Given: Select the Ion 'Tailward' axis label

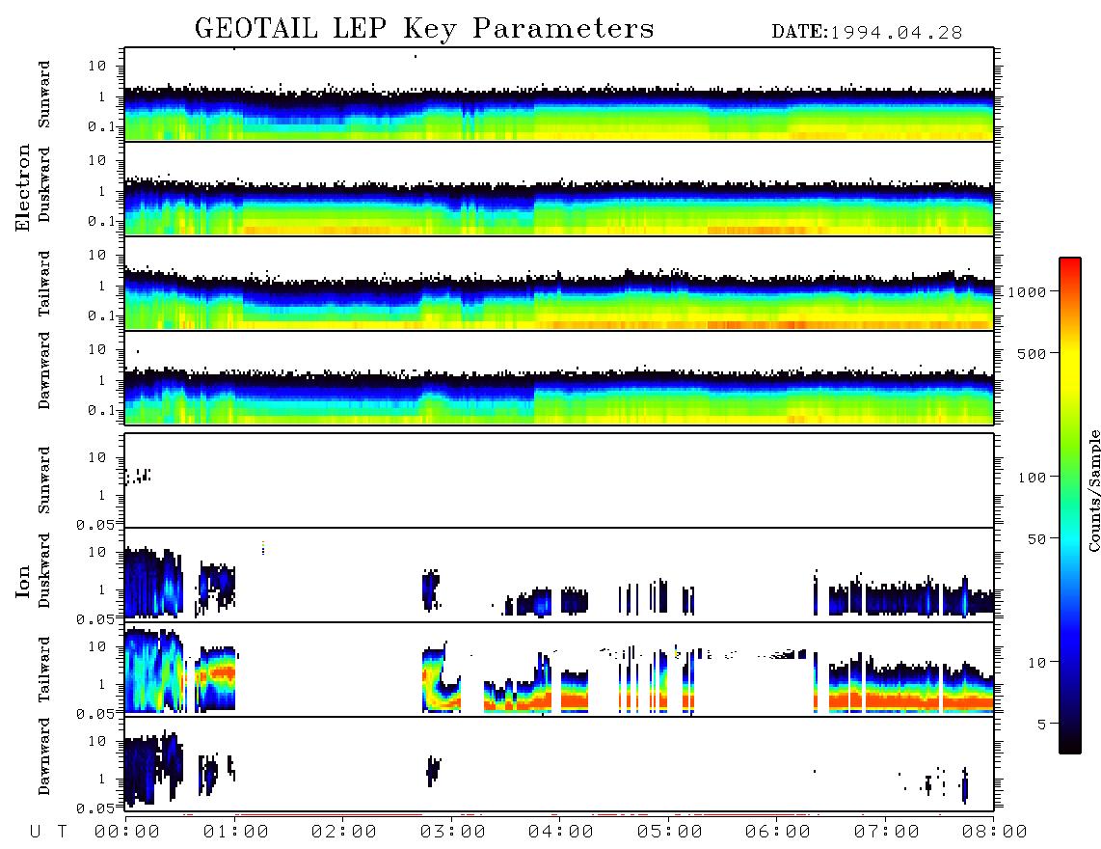Looking at the screenshot, I should tap(44, 670).
